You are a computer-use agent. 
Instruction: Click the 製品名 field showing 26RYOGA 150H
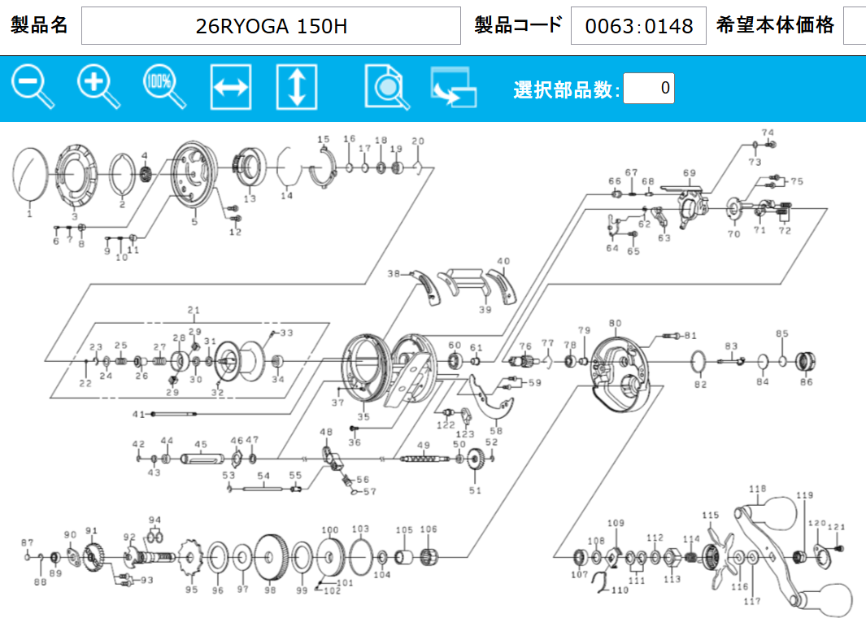[271, 26]
